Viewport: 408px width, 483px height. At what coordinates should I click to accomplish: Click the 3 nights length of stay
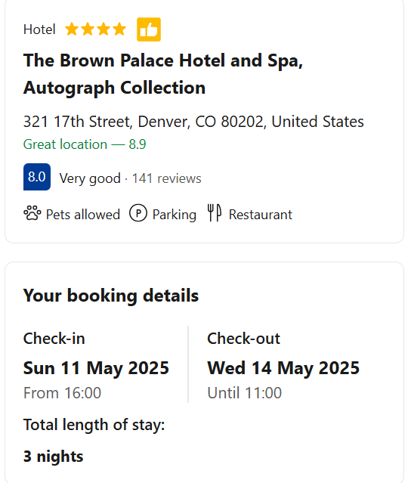point(54,457)
